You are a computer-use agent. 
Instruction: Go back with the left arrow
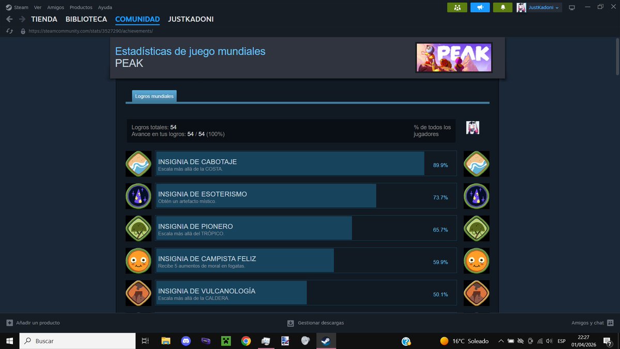point(9,19)
